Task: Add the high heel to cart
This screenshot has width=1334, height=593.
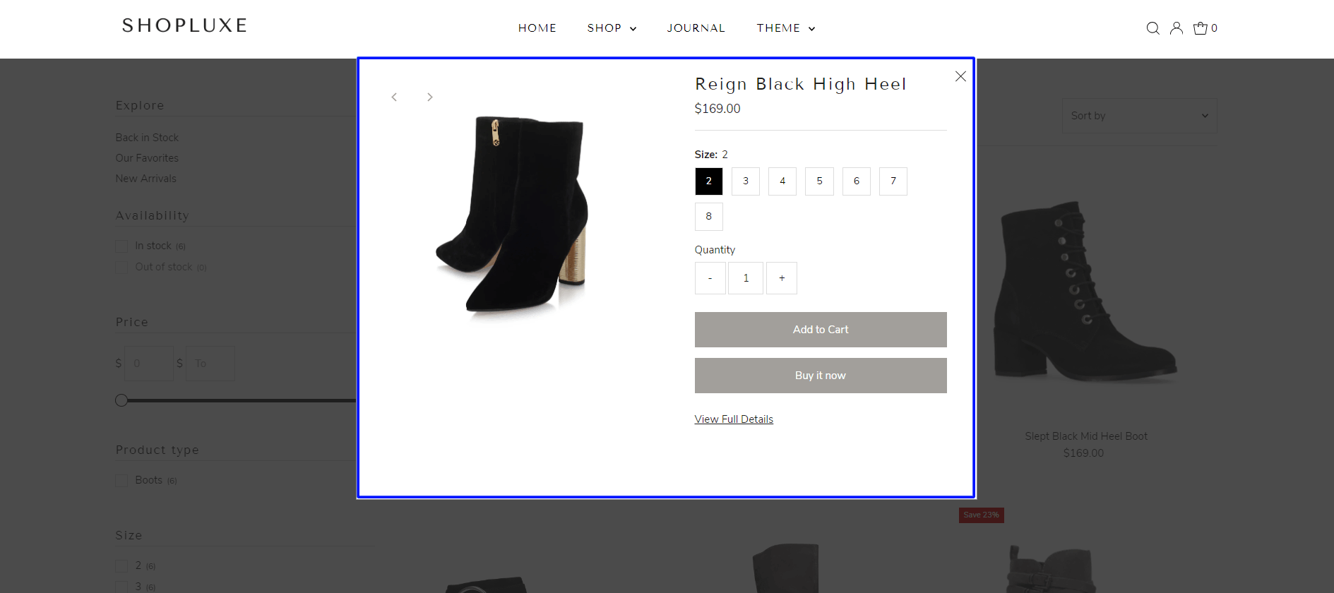Action: (x=821, y=330)
